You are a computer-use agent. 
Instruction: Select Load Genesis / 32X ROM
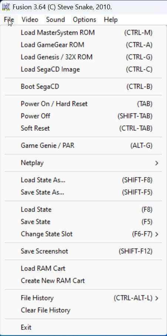pyautogui.click(x=83, y=57)
